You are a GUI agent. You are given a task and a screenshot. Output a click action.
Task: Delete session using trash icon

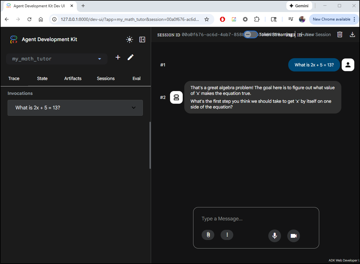click(x=340, y=34)
